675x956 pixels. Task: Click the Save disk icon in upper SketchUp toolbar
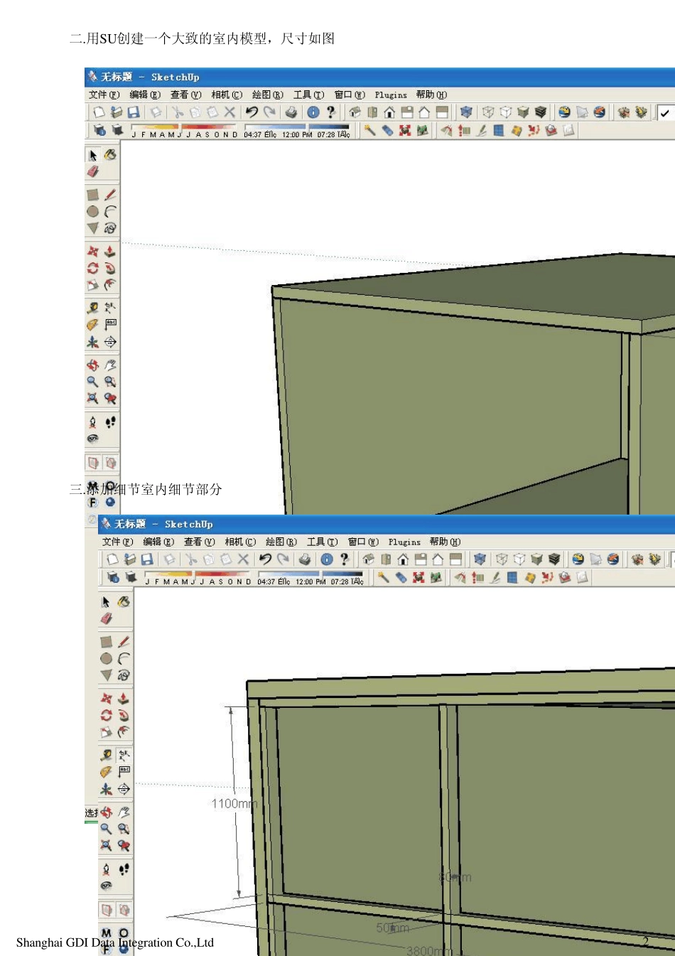pos(133,112)
